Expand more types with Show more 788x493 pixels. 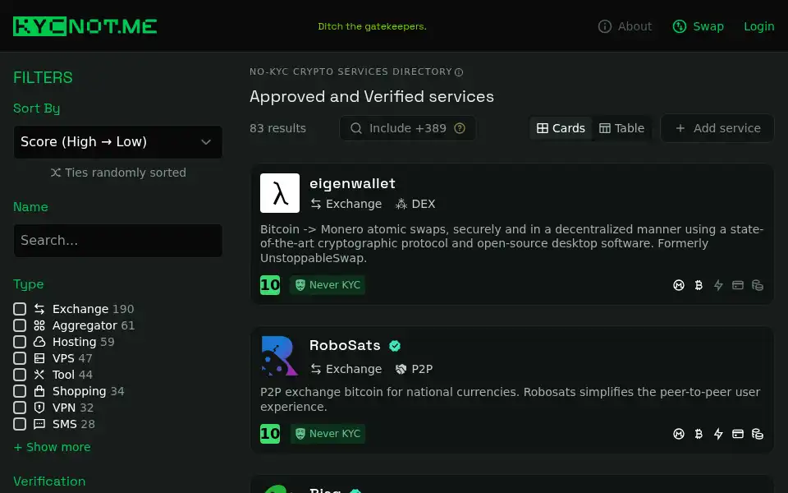click(53, 447)
